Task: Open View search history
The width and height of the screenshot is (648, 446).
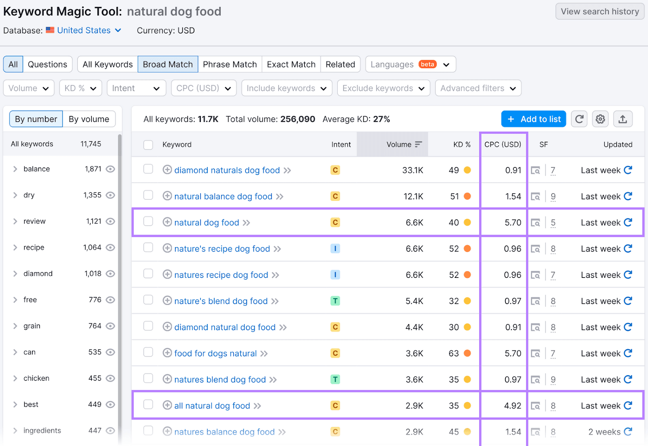Action: point(600,11)
